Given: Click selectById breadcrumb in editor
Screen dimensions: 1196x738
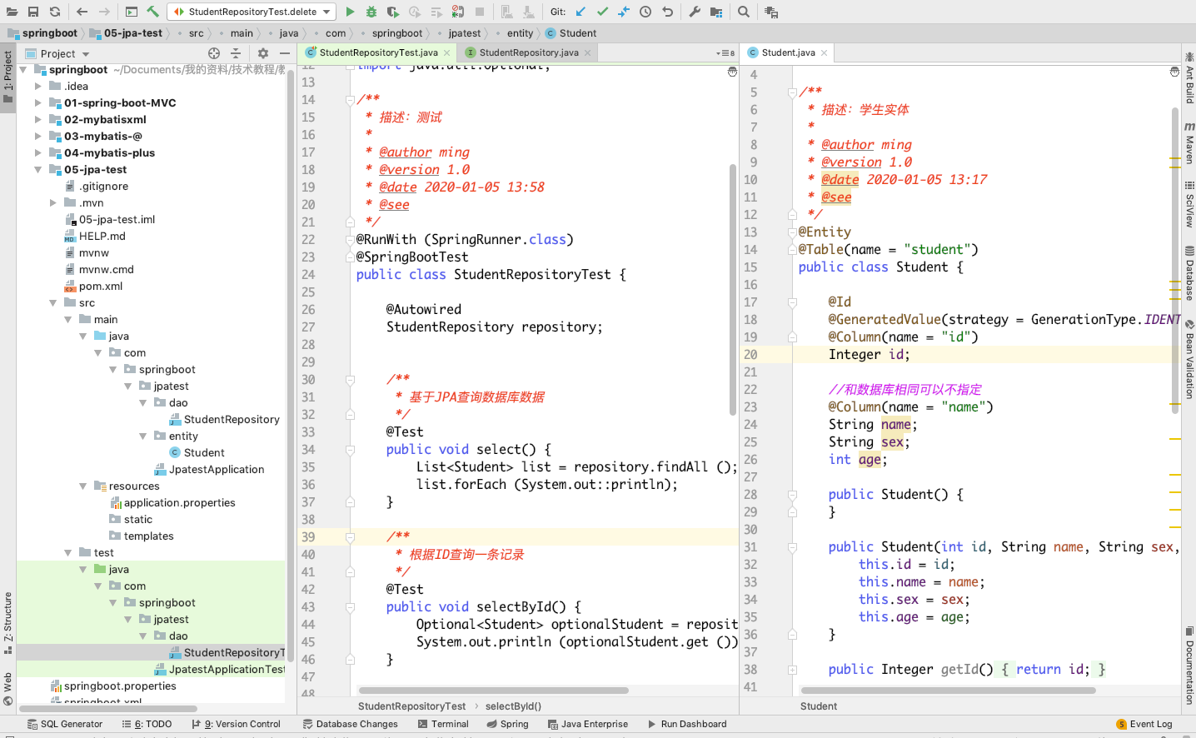Looking at the screenshot, I should [513, 706].
